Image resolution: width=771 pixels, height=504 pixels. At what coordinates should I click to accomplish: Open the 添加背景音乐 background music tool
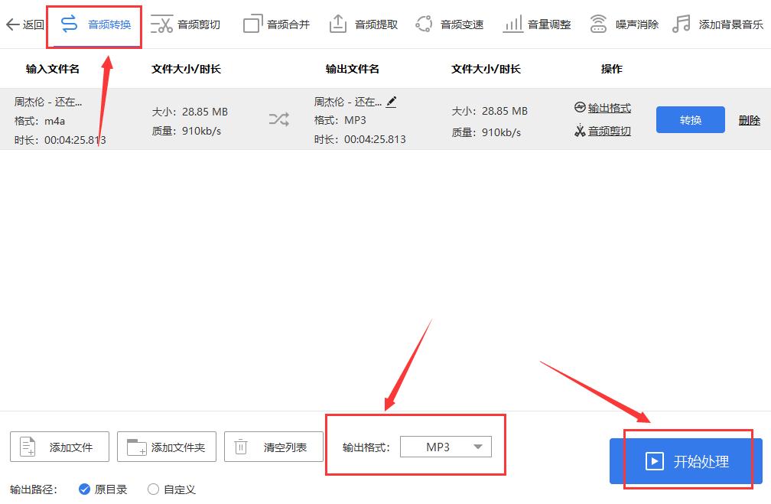pos(724,24)
